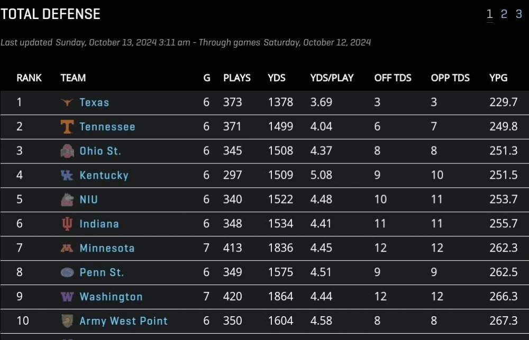Click the Army West Point logo
This screenshot has height=340, width=529.
pos(67,321)
